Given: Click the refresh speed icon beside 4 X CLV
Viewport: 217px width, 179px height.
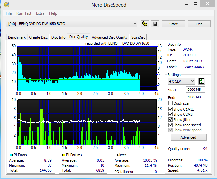Looking at the screenshot, I should click(202, 81).
